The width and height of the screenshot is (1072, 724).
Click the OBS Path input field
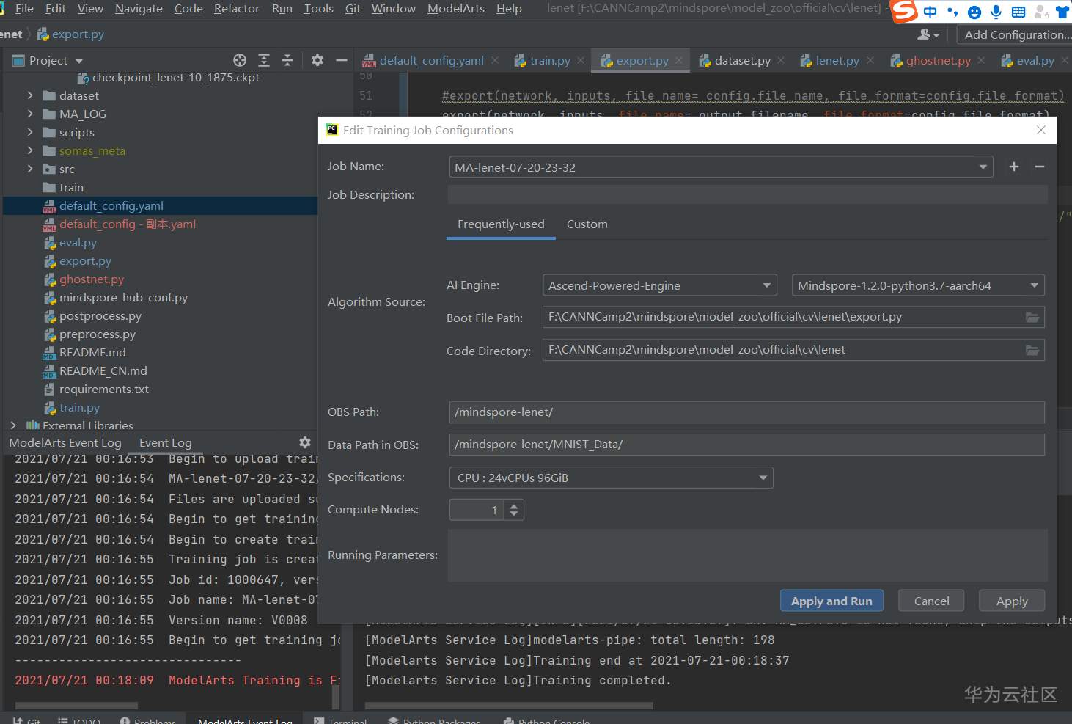click(746, 412)
